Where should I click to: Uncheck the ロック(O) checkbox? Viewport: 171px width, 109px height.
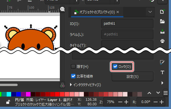click(x=115, y=66)
